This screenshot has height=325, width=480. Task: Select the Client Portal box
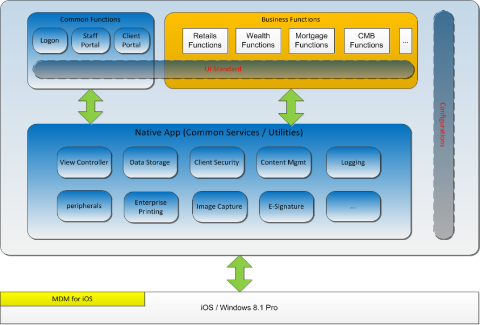[131, 40]
